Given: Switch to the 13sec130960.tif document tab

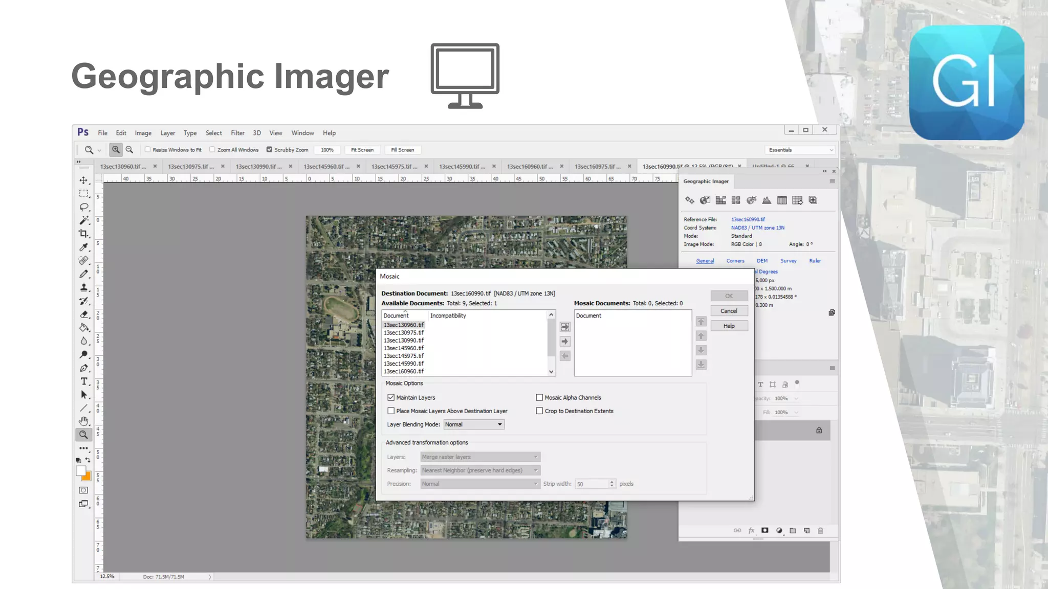Looking at the screenshot, I should pyautogui.click(x=123, y=167).
